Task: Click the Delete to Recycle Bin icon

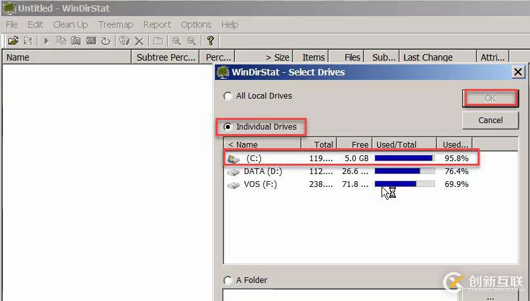Action: click(125, 41)
